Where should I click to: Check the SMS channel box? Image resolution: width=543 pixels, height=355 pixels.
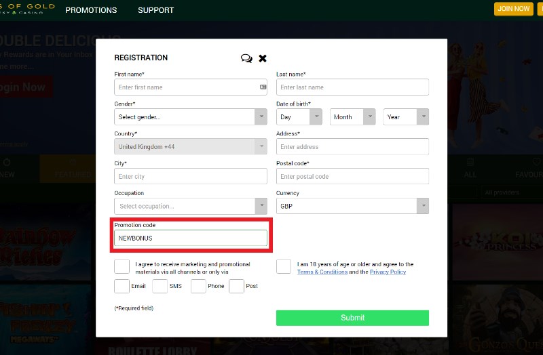(160, 286)
